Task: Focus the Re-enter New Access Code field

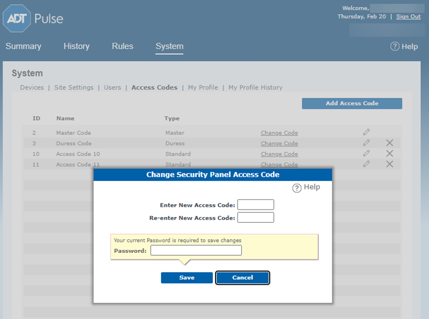Action: click(256, 217)
